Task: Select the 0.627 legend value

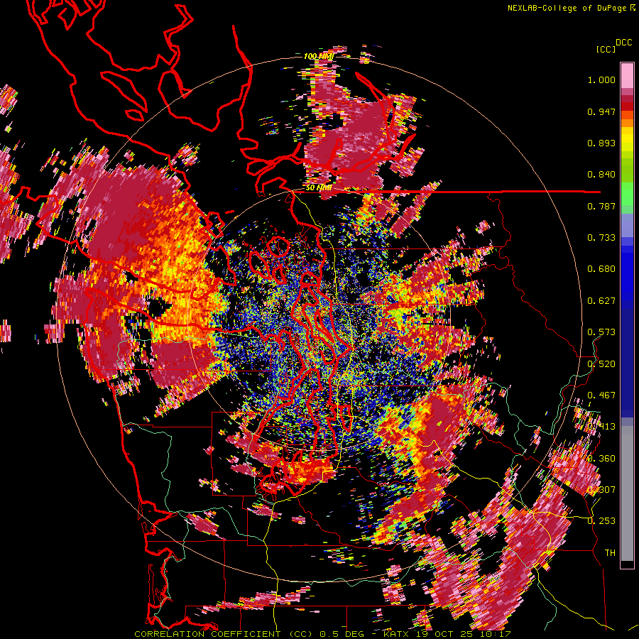Action: coord(601,301)
